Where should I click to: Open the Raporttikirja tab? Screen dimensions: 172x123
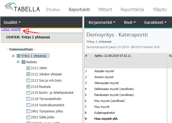click(x=132, y=9)
